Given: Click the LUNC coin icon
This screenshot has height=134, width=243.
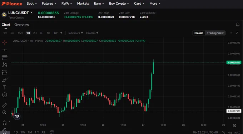Looking at the screenshot, I should [4, 15].
